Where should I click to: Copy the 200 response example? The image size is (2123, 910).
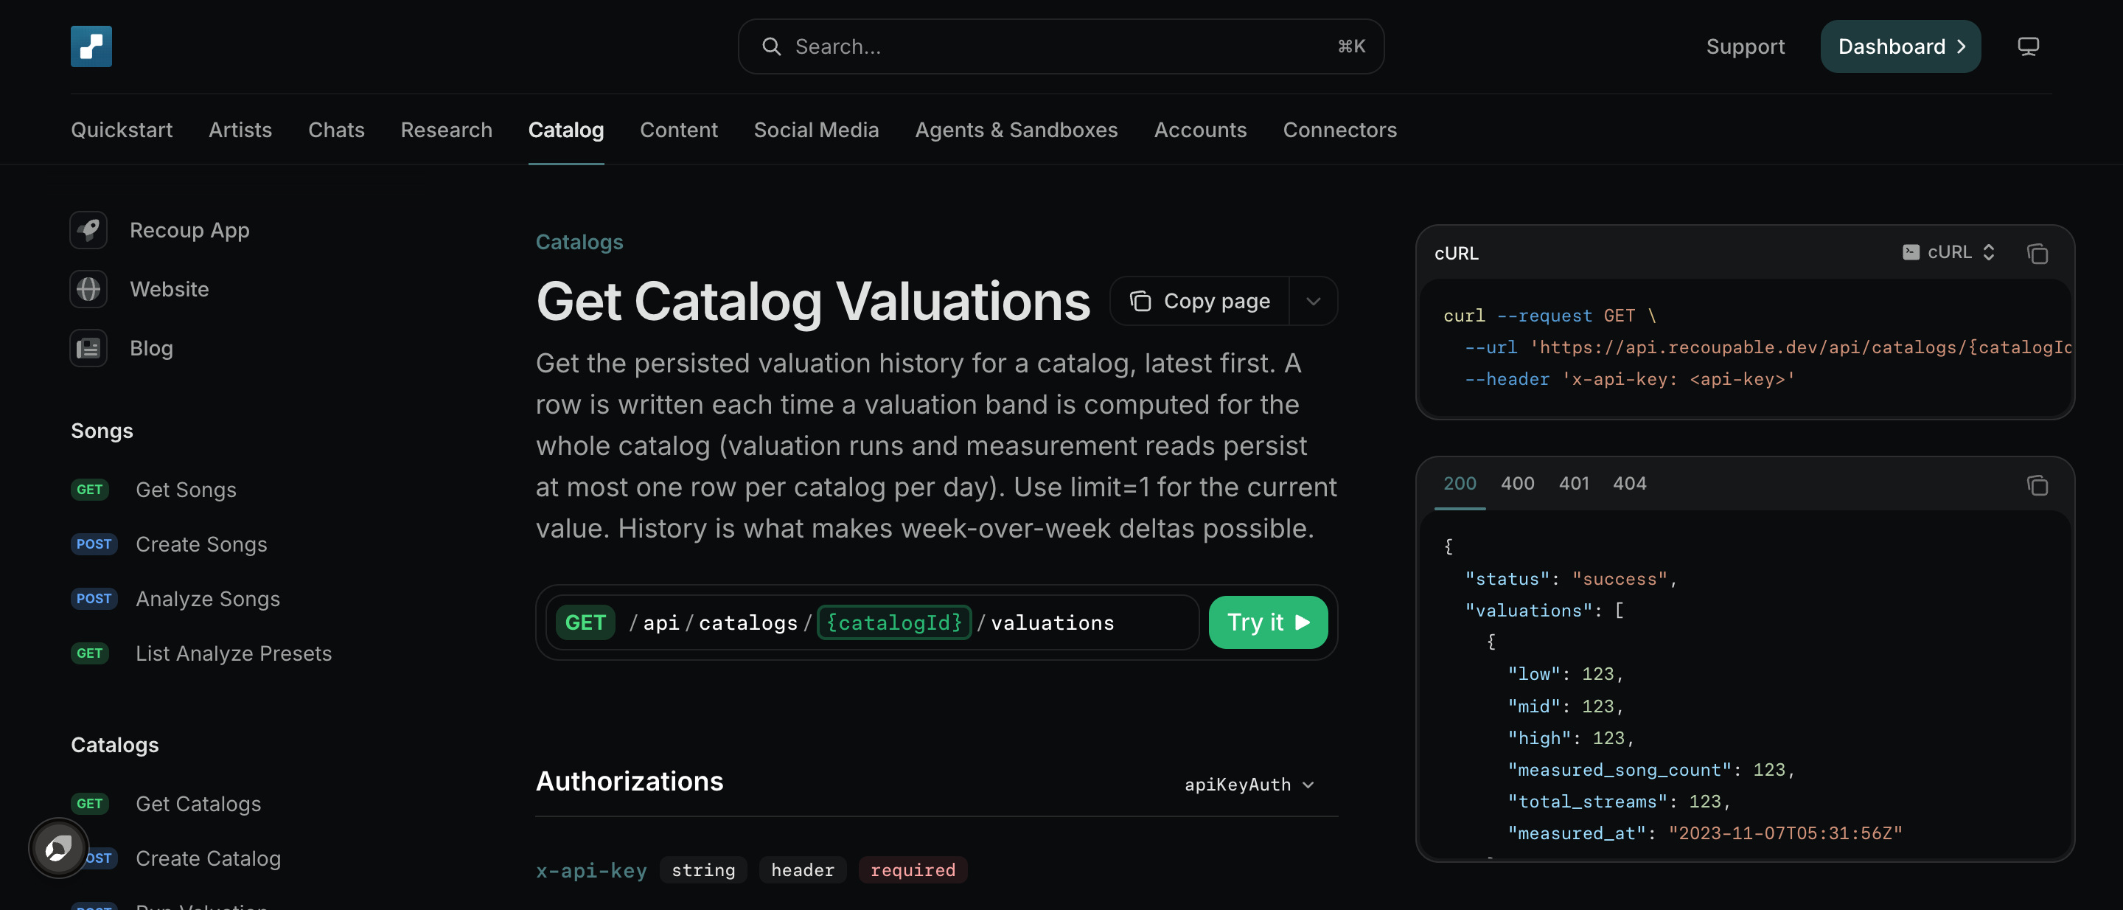(x=2037, y=484)
